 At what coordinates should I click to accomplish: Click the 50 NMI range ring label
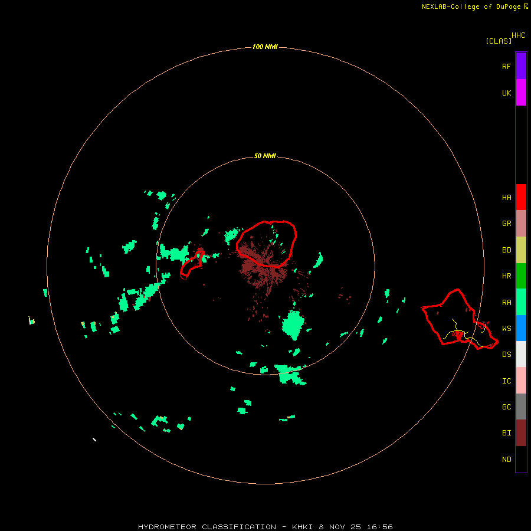265,156
